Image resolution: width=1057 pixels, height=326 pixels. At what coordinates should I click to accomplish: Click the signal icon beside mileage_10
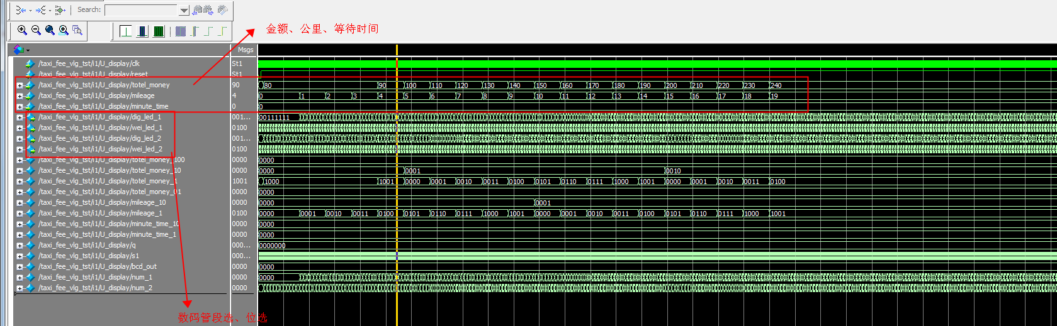pos(30,202)
